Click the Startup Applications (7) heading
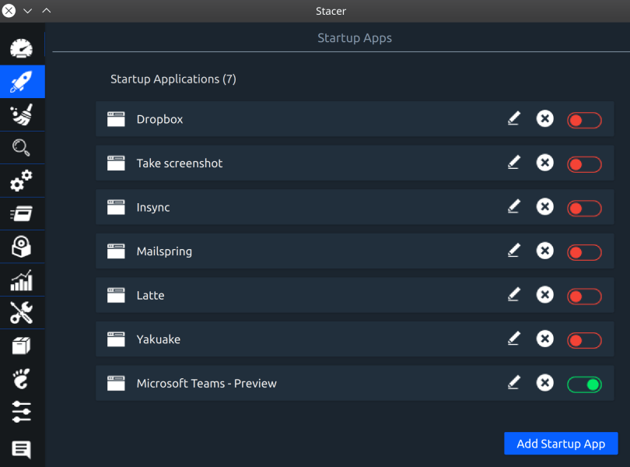The height and width of the screenshot is (467, 630). 173,79
